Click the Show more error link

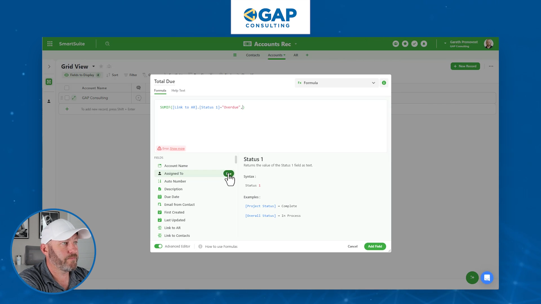click(x=177, y=149)
